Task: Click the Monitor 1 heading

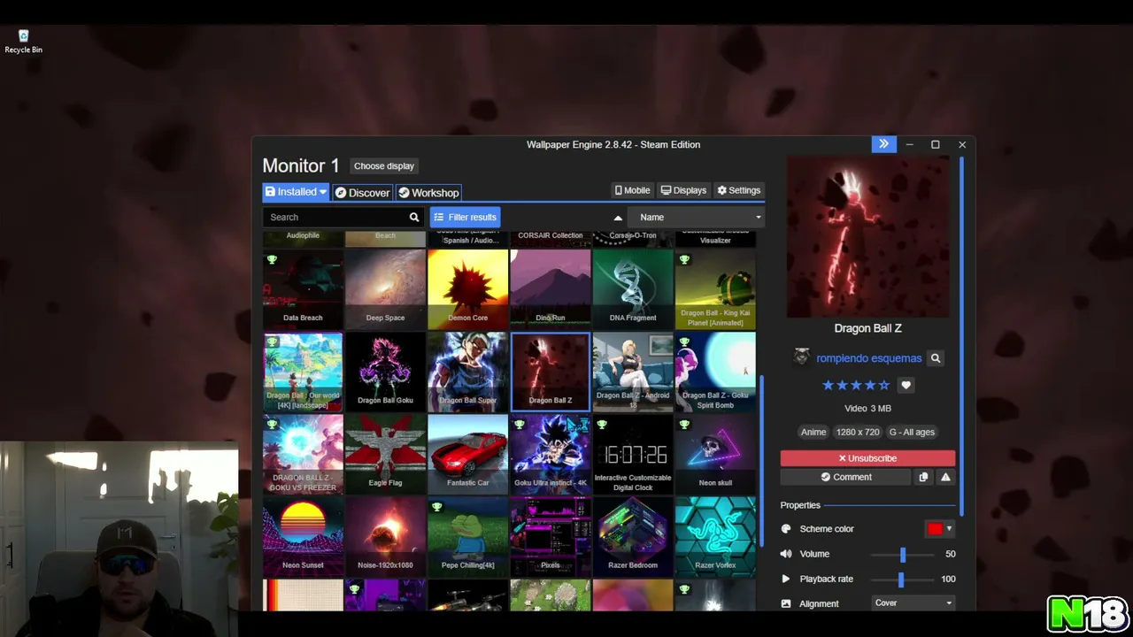Action: click(301, 165)
